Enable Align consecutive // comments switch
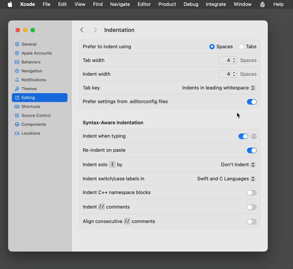 (252, 222)
